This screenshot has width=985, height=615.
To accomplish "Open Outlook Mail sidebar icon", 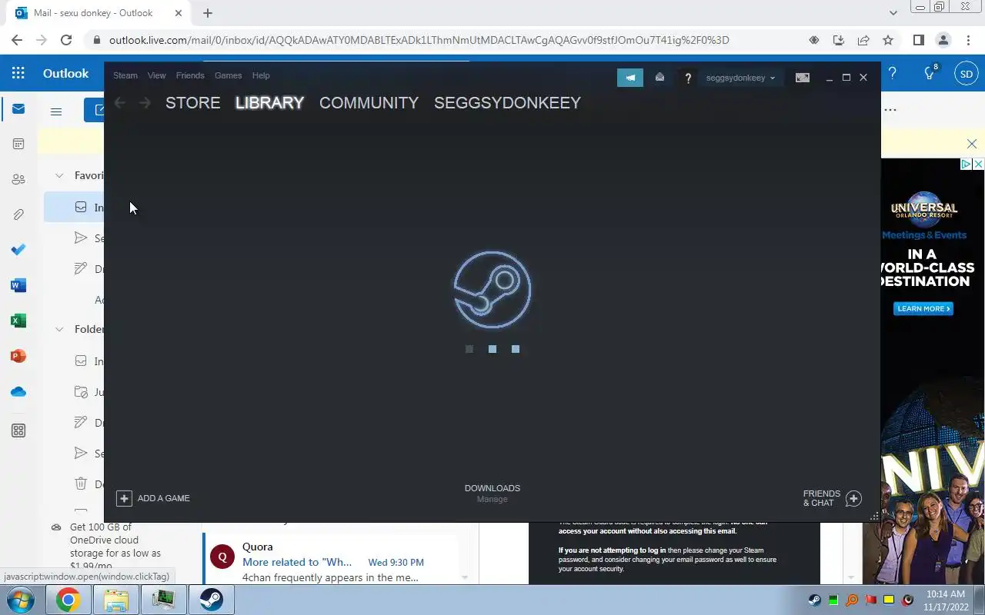I will point(18,109).
